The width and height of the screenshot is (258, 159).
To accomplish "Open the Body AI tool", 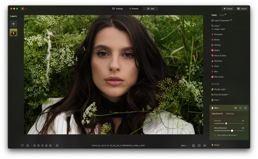I will point(216,145).
